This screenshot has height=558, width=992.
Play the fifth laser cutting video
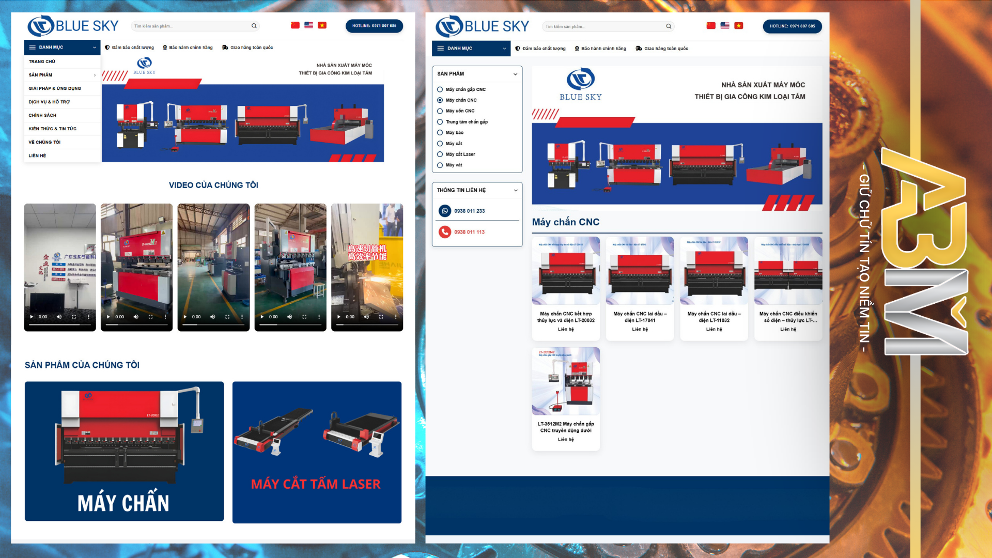click(x=338, y=317)
